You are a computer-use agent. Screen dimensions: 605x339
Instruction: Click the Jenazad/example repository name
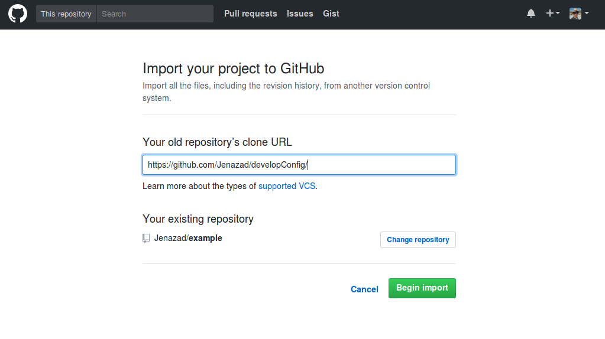click(x=188, y=238)
